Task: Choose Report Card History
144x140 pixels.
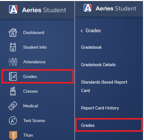Action: point(100,108)
